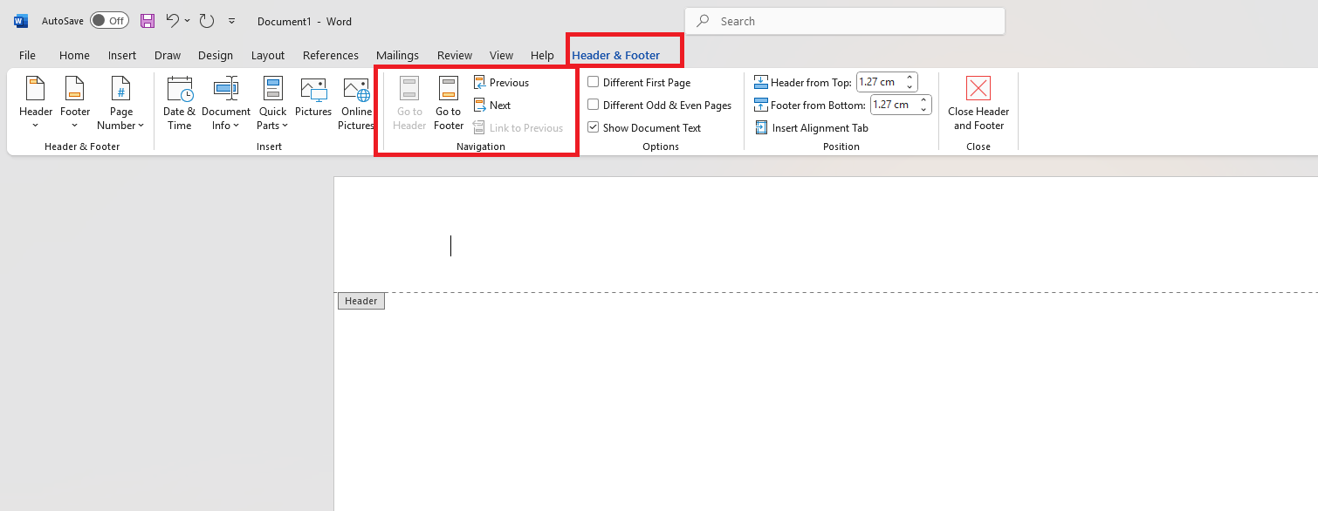Image resolution: width=1318 pixels, height=511 pixels.
Task: Click the Date & Time icon
Action: click(180, 90)
